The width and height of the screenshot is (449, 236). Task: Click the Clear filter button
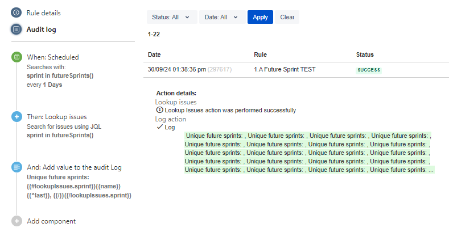287,17
